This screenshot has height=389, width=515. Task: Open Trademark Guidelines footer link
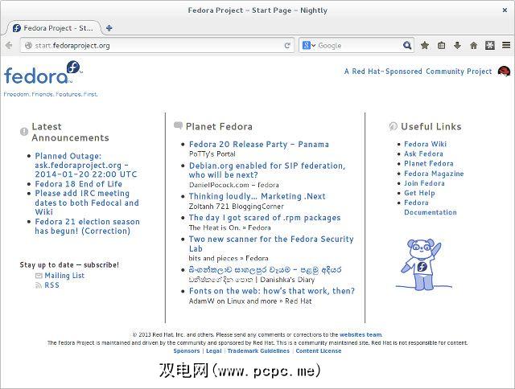pyautogui.click(x=258, y=350)
